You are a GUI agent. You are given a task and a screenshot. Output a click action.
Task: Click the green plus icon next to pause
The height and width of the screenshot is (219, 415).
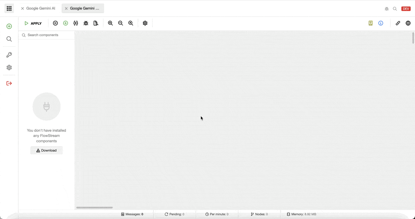65,23
